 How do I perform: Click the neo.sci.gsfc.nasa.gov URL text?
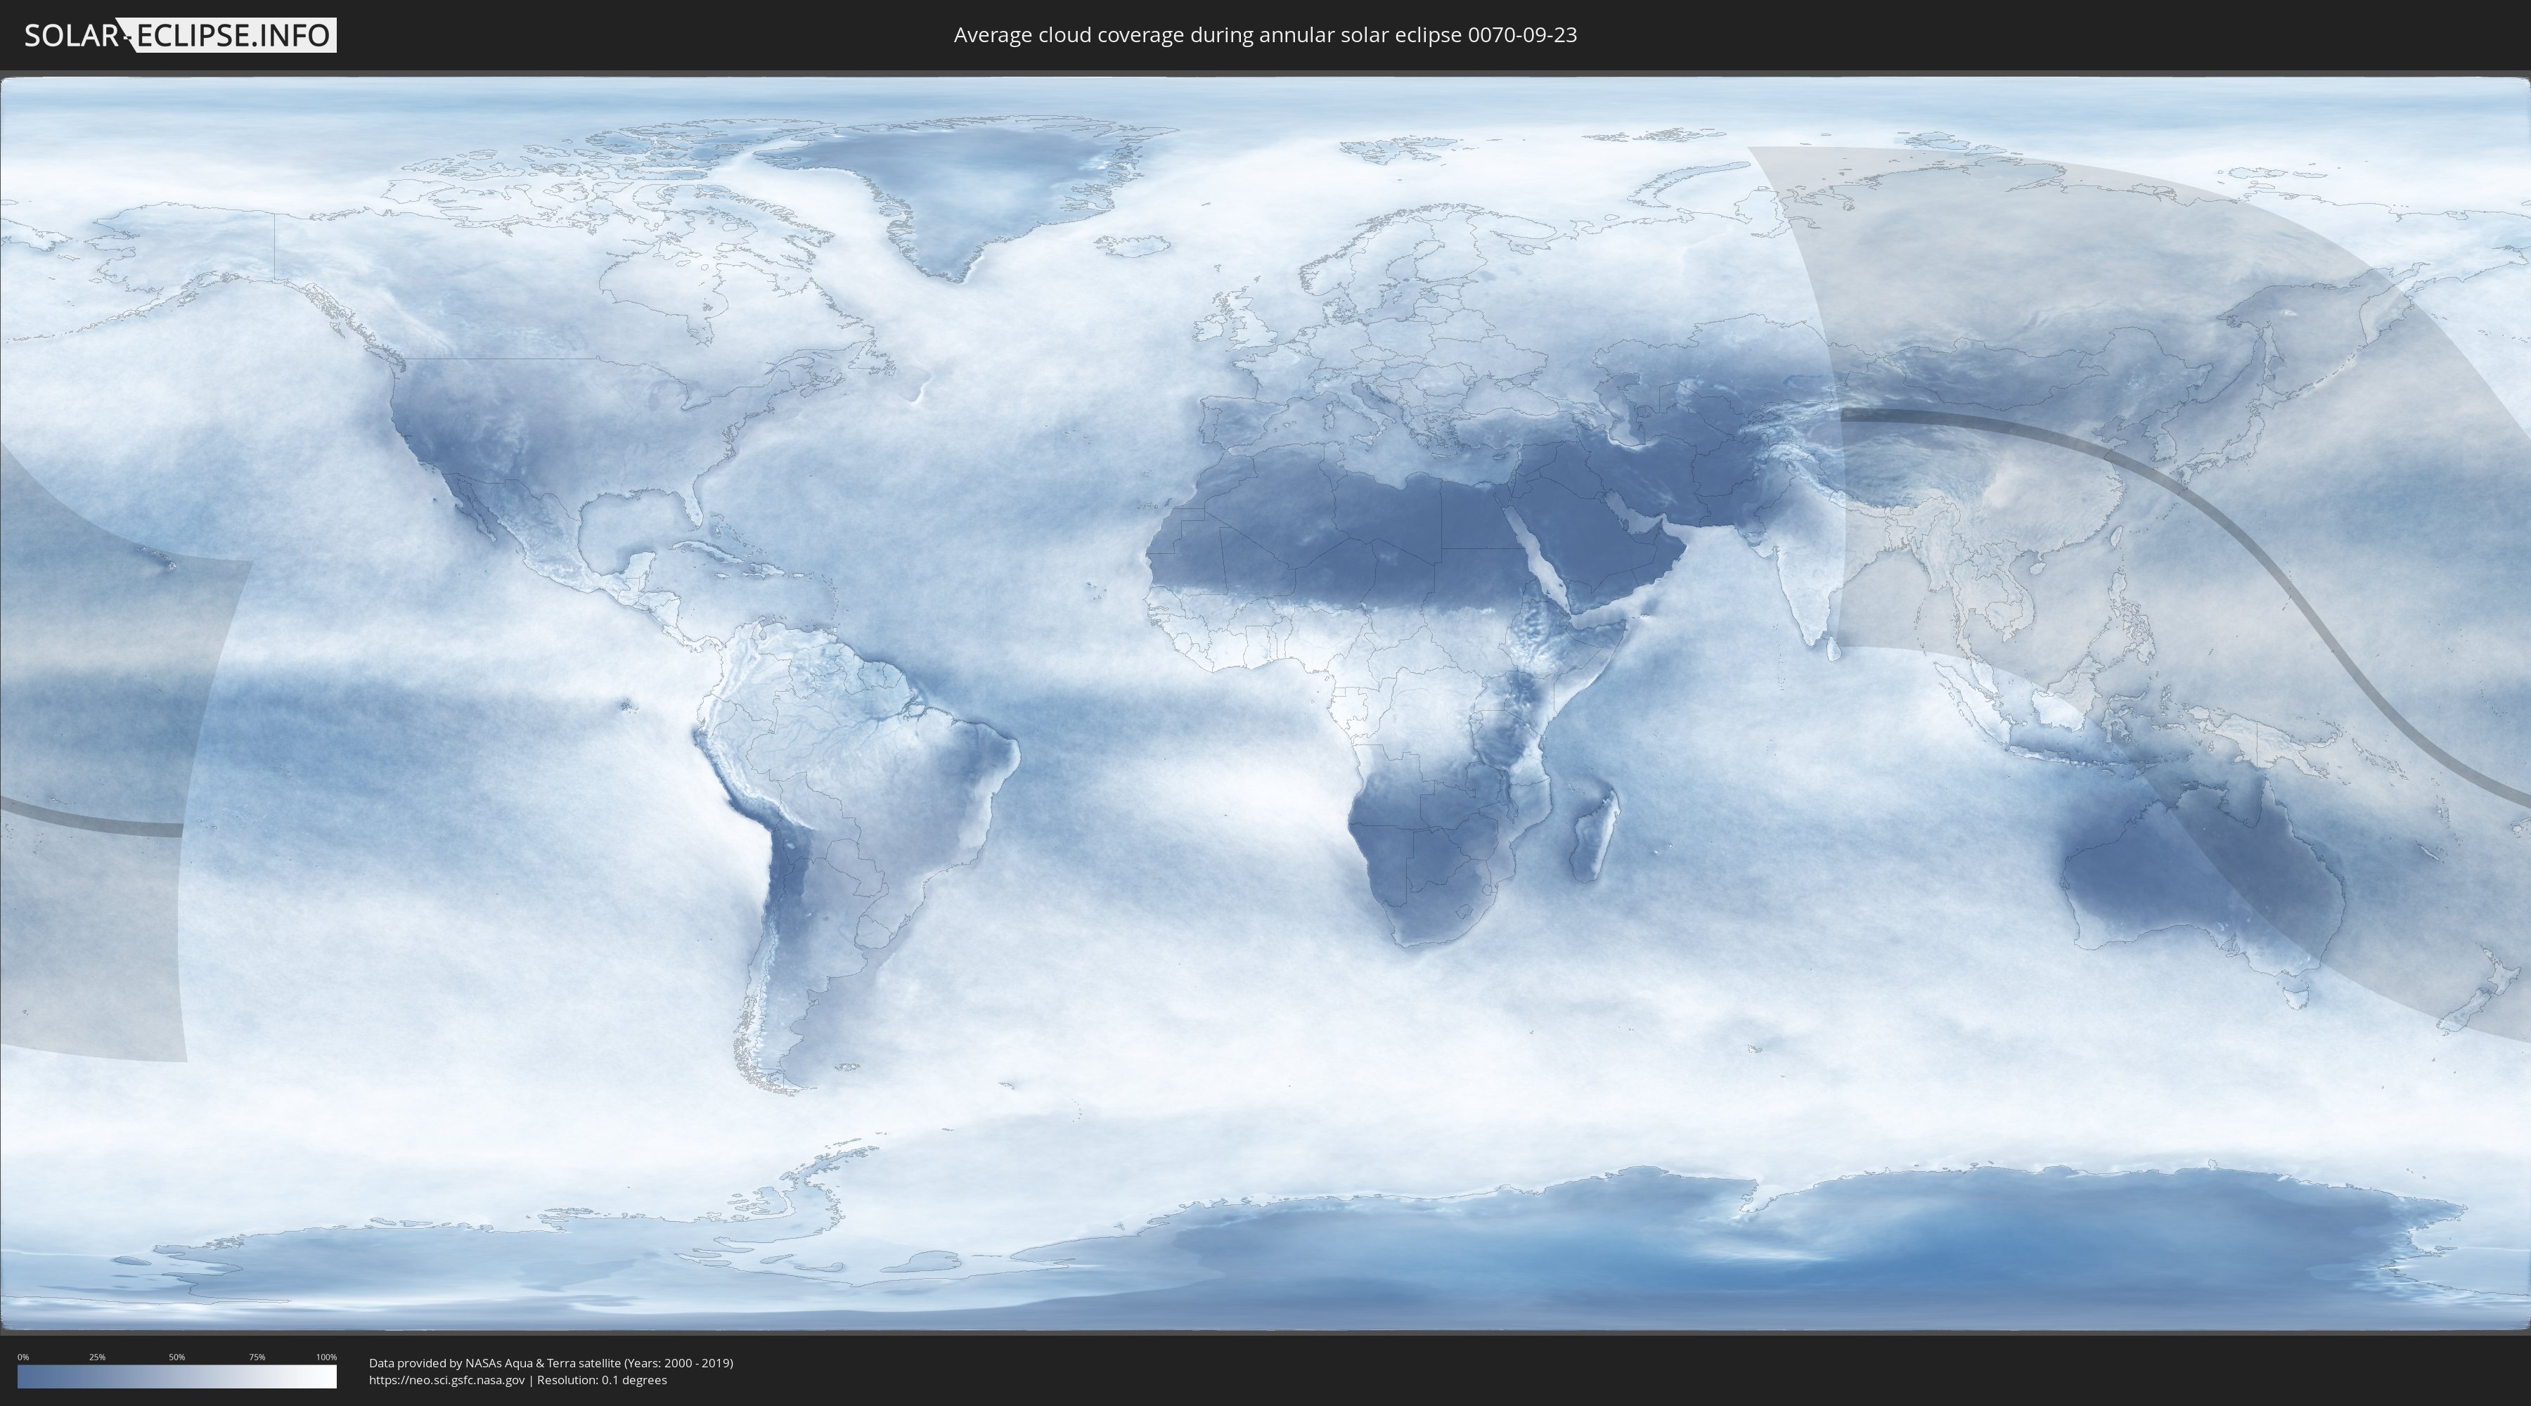(x=447, y=1379)
